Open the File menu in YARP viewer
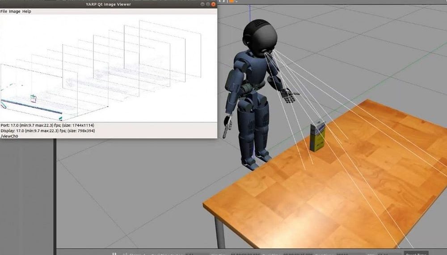 4,11
